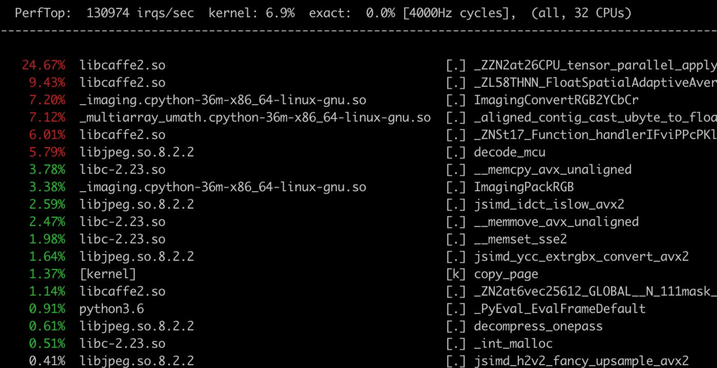Click the decode_mcu symbol
The width and height of the screenshot is (717, 368).
coord(509,152)
